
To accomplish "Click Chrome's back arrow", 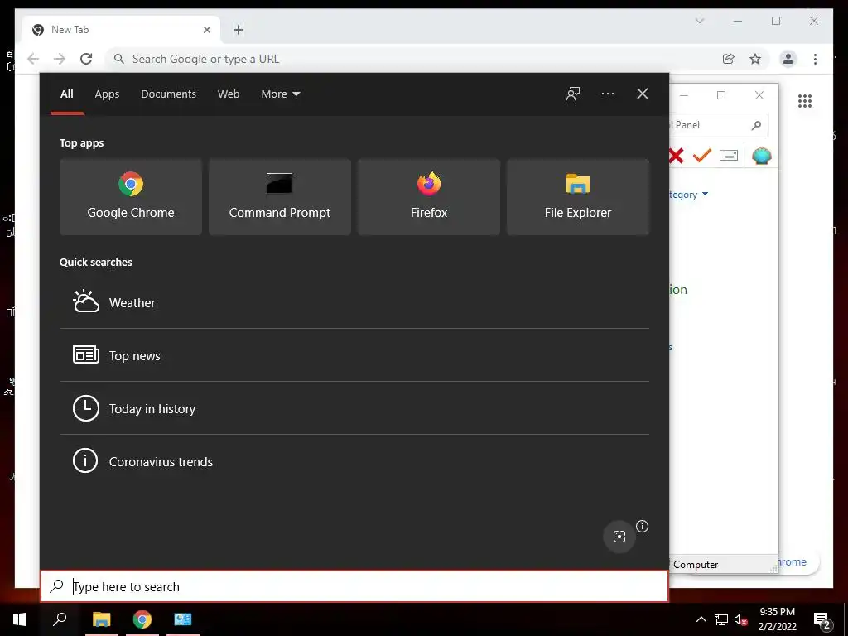I will [33, 59].
